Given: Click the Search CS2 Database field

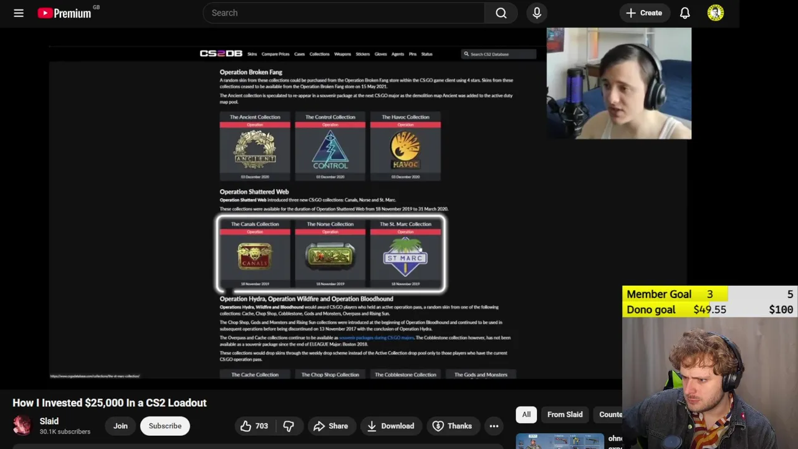Looking at the screenshot, I should point(498,54).
